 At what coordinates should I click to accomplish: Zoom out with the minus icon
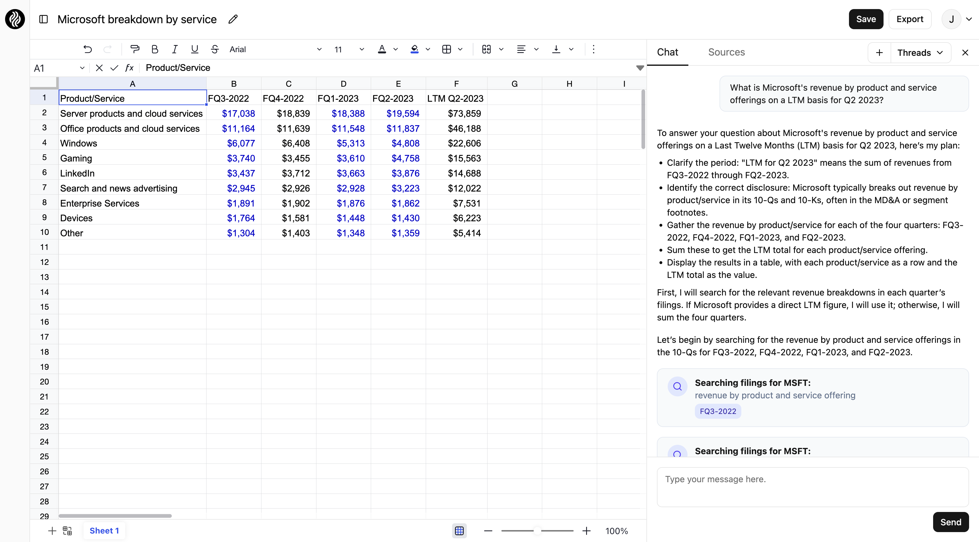pos(488,531)
